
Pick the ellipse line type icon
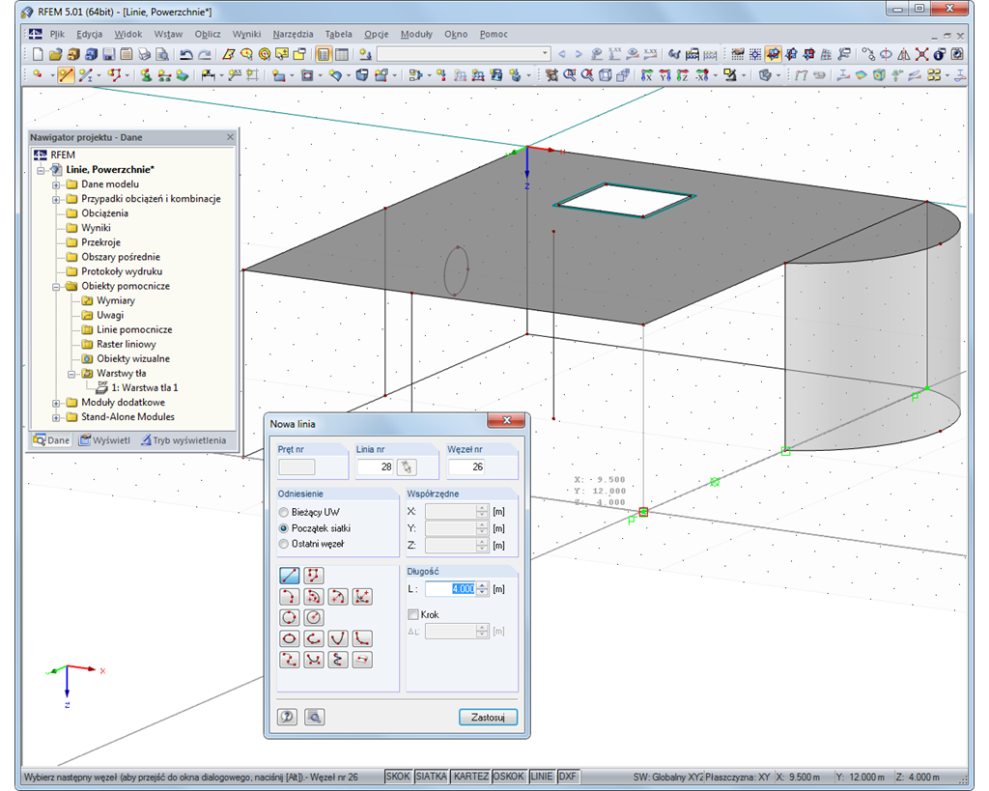290,638
